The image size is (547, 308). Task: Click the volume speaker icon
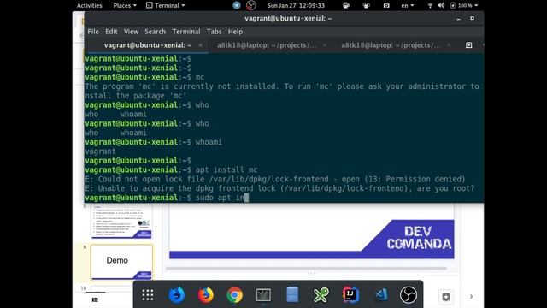[x=441, y=5]
